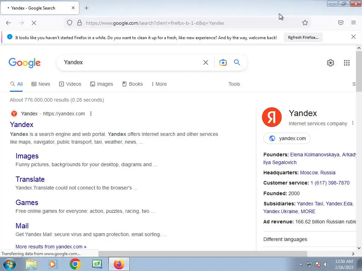The image size is (362, 271).
Task: Save page to Pocket
Action: point(341,23)
